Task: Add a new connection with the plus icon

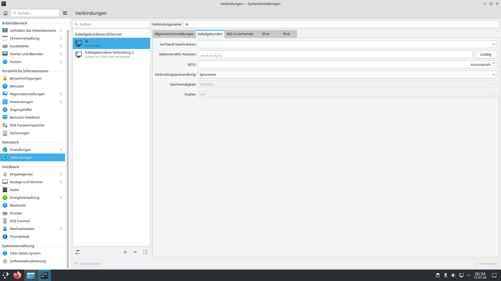Action: coord(125,252)
